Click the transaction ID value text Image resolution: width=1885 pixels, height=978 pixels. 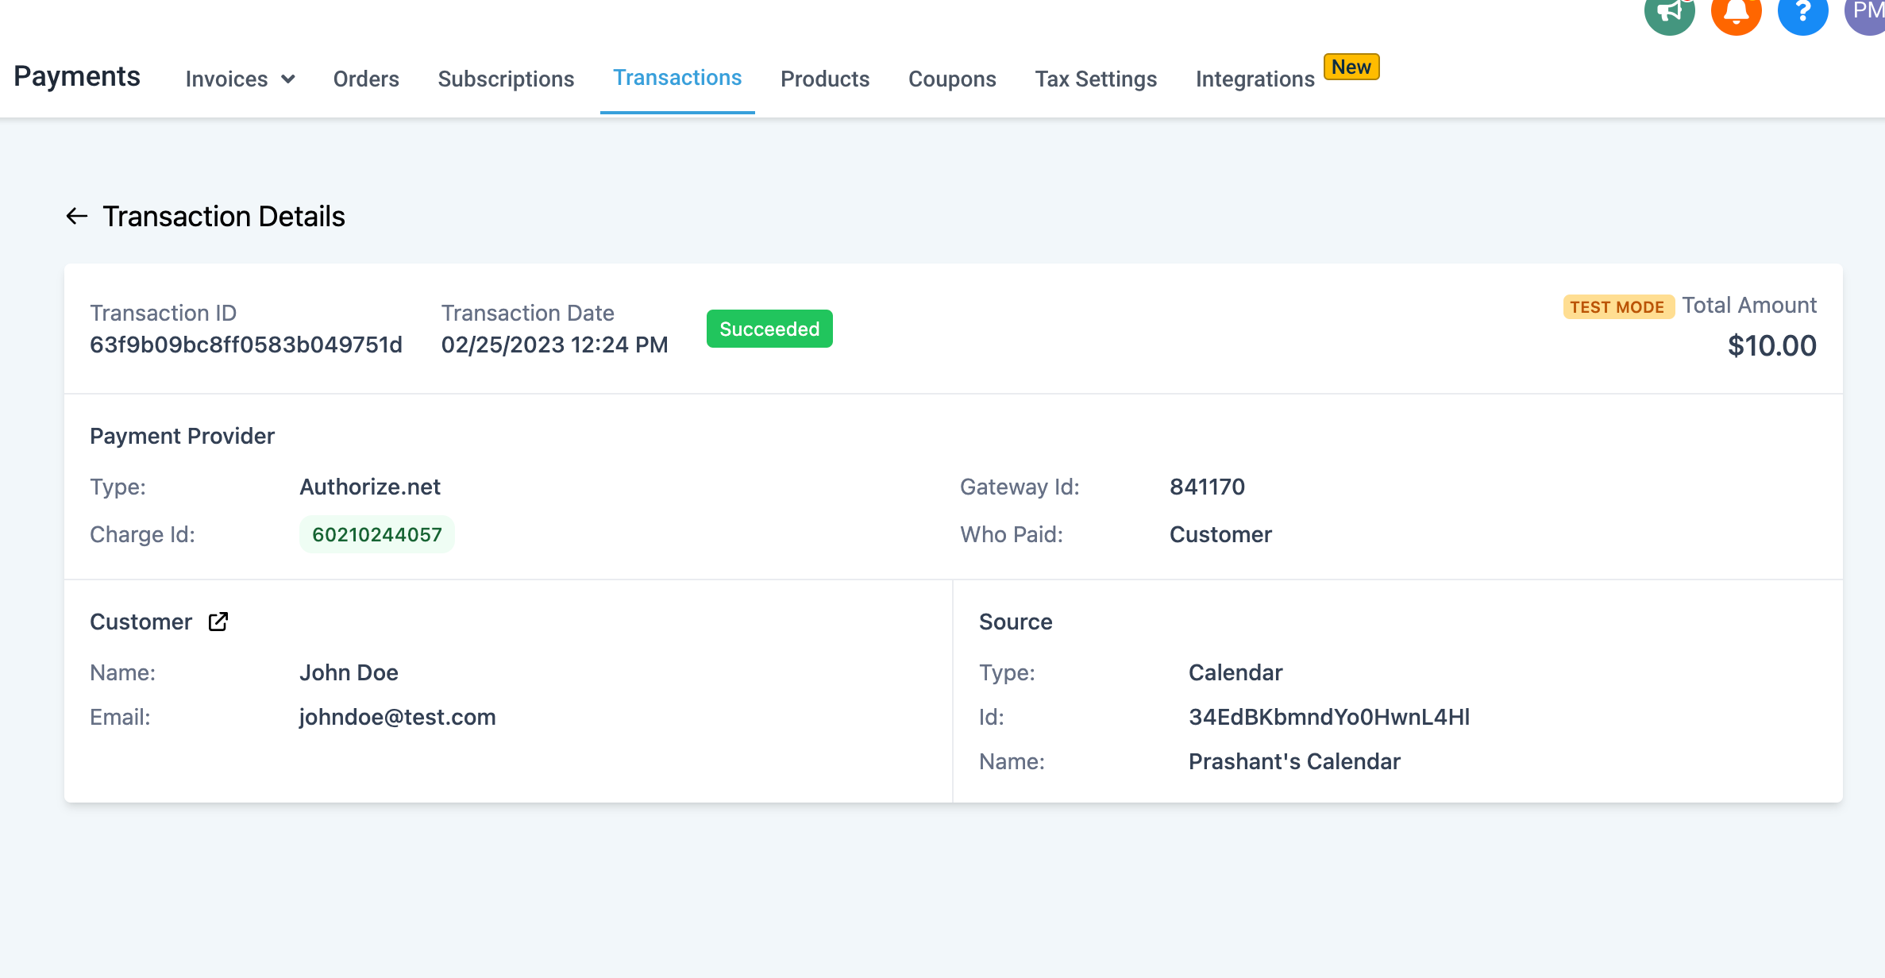pos(246,345)
